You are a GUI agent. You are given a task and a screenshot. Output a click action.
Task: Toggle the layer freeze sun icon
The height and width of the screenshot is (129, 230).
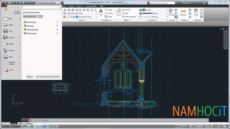tap(71, 17)
